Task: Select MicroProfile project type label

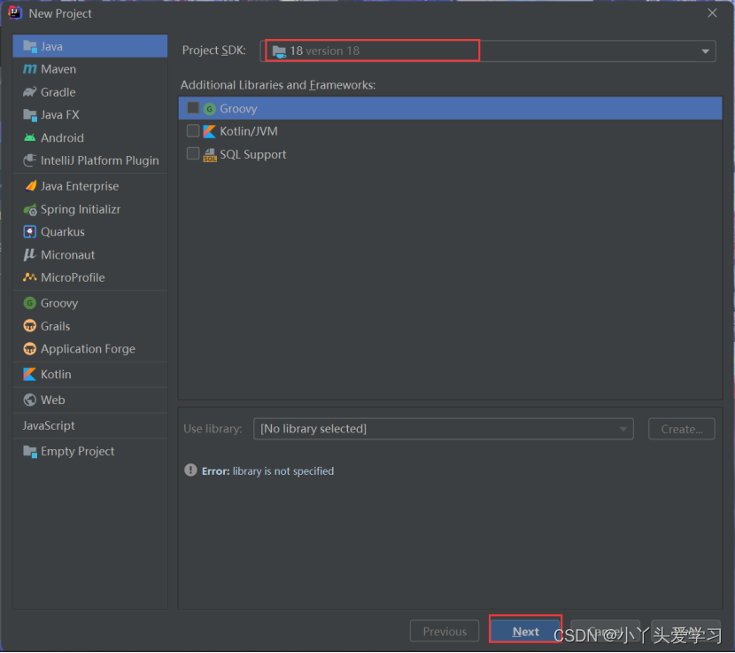Action: pos(73,277)
